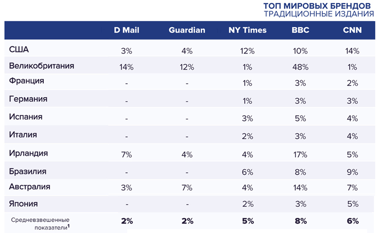Select the BBC column header
Image resolution: width=377 pixels, height=233 pixels.
pos(301,30)
